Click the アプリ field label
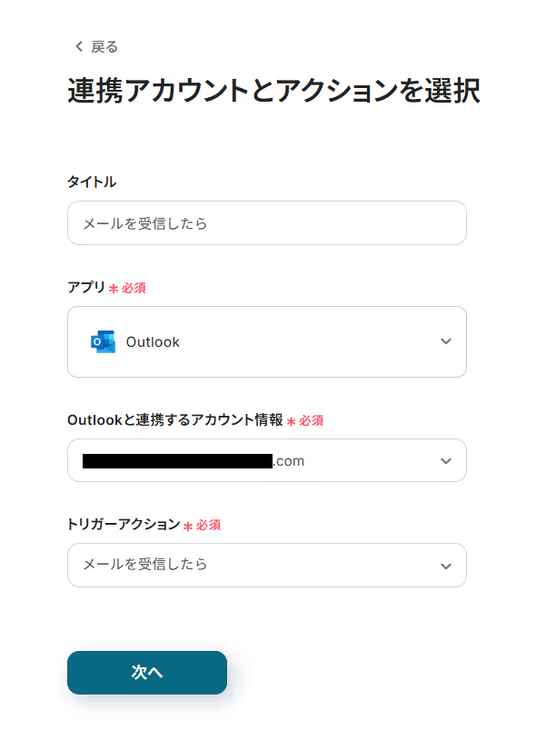The height and width of the screenshot is (729, 546). tap(86, 287)
